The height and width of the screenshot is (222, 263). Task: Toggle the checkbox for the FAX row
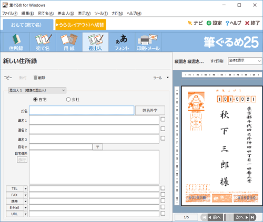pos(163,194)
